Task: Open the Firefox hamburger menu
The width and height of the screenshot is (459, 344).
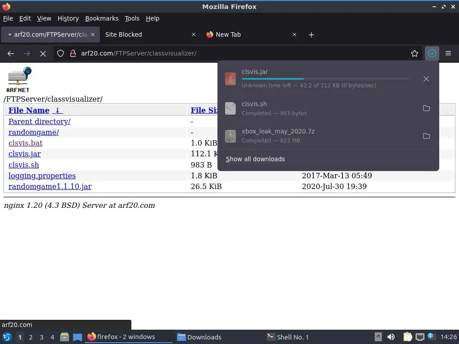Action: 448,53
